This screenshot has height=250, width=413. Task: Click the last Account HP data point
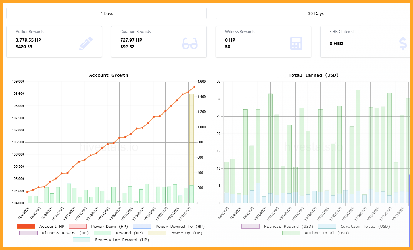click(194, 87)
